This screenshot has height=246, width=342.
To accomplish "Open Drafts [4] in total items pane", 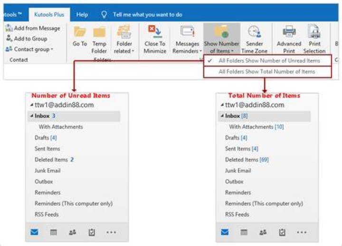I will click(236, 137).
